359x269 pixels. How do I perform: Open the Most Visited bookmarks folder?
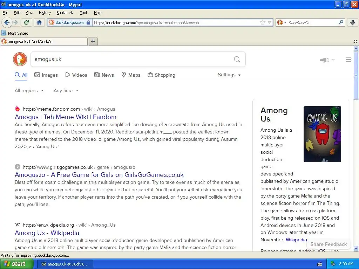pyautogui.click(x=15, y=33)
